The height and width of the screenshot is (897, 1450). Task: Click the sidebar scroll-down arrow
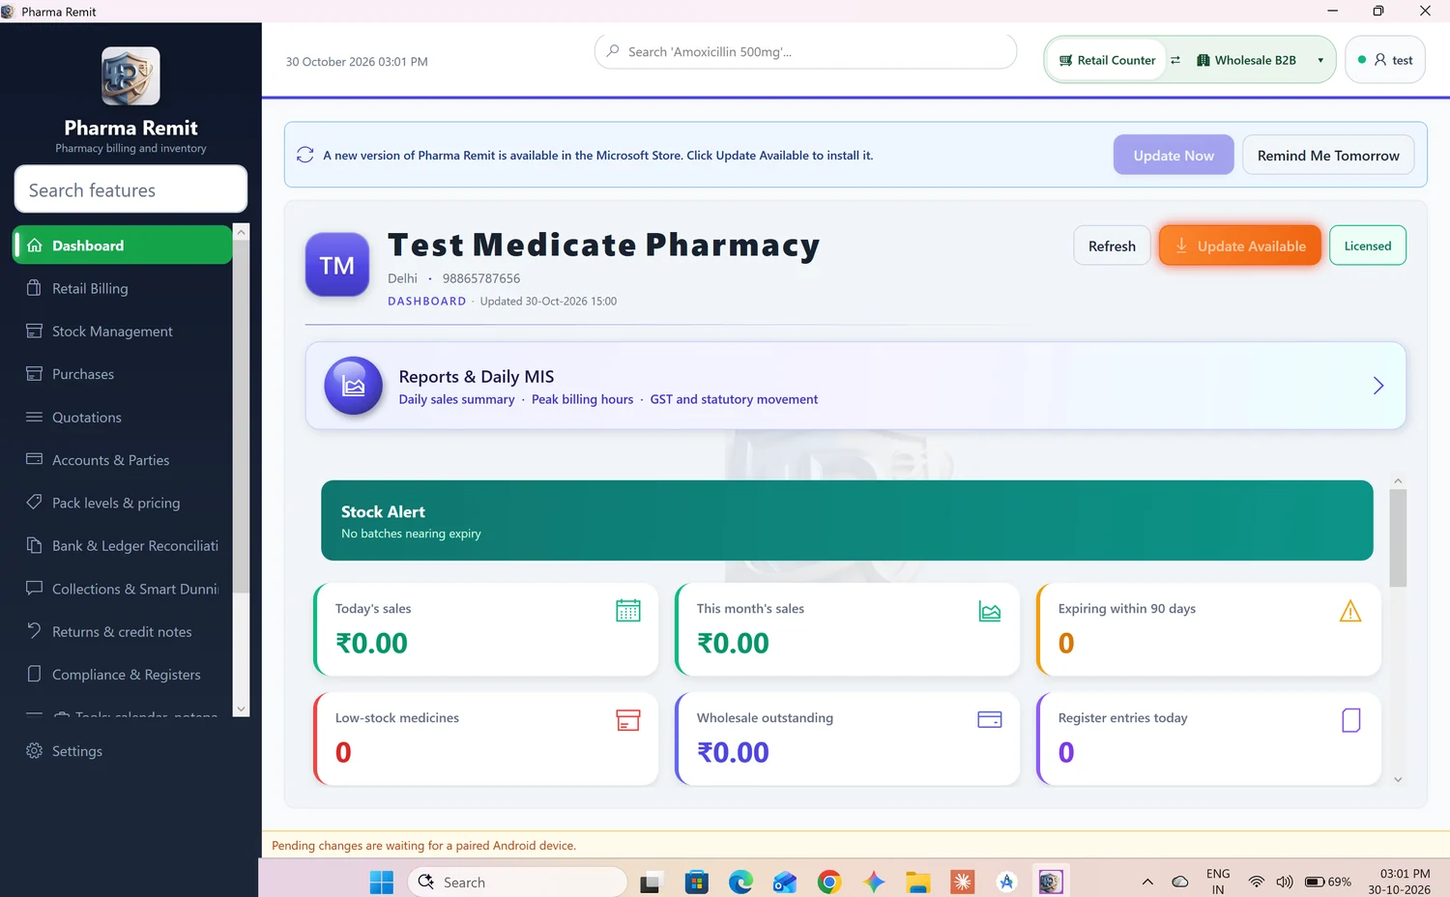tap(242, 709)
